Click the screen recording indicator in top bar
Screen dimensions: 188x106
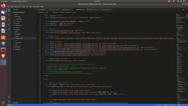coord(169,1)
